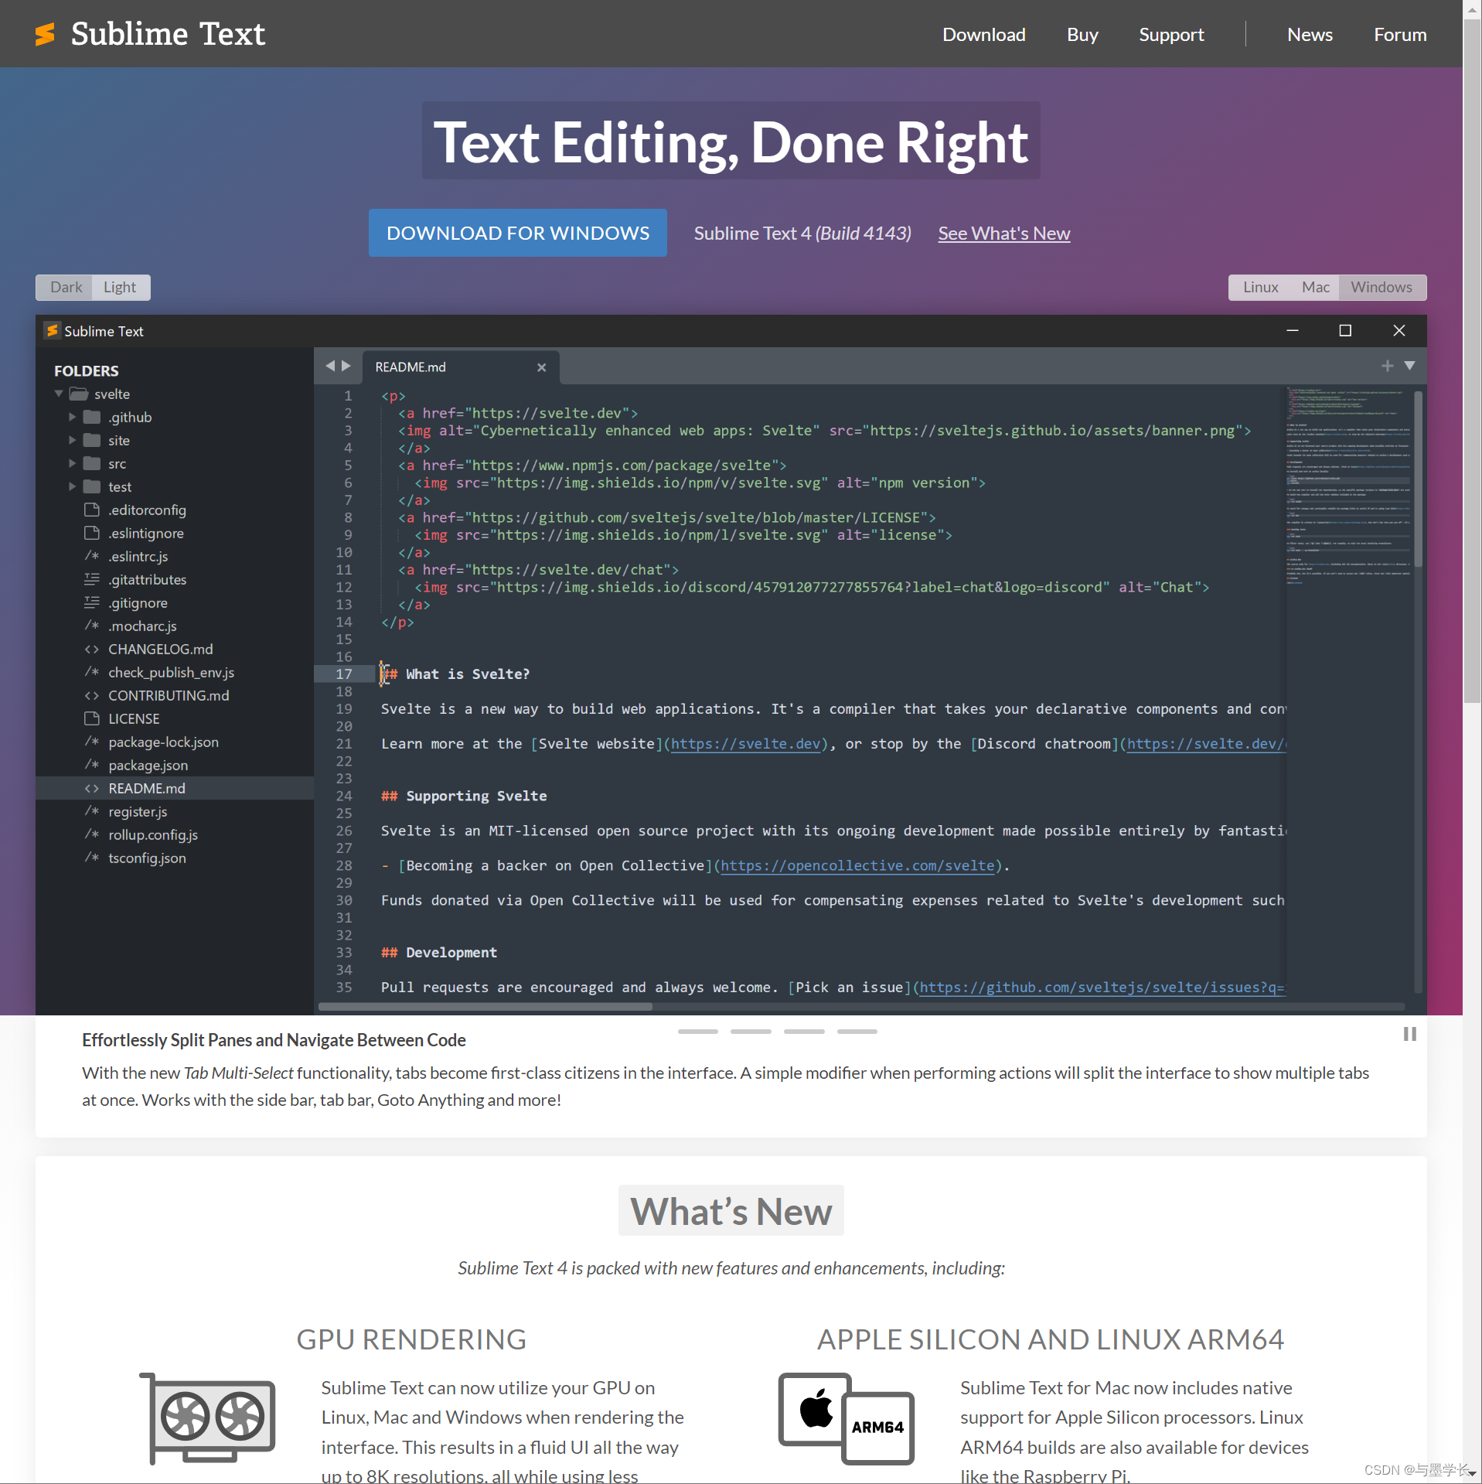Click the code icon beside rollup.config.js
Image resolution: width=1482 pixels, height=1484 pixels.
[92, 834]
